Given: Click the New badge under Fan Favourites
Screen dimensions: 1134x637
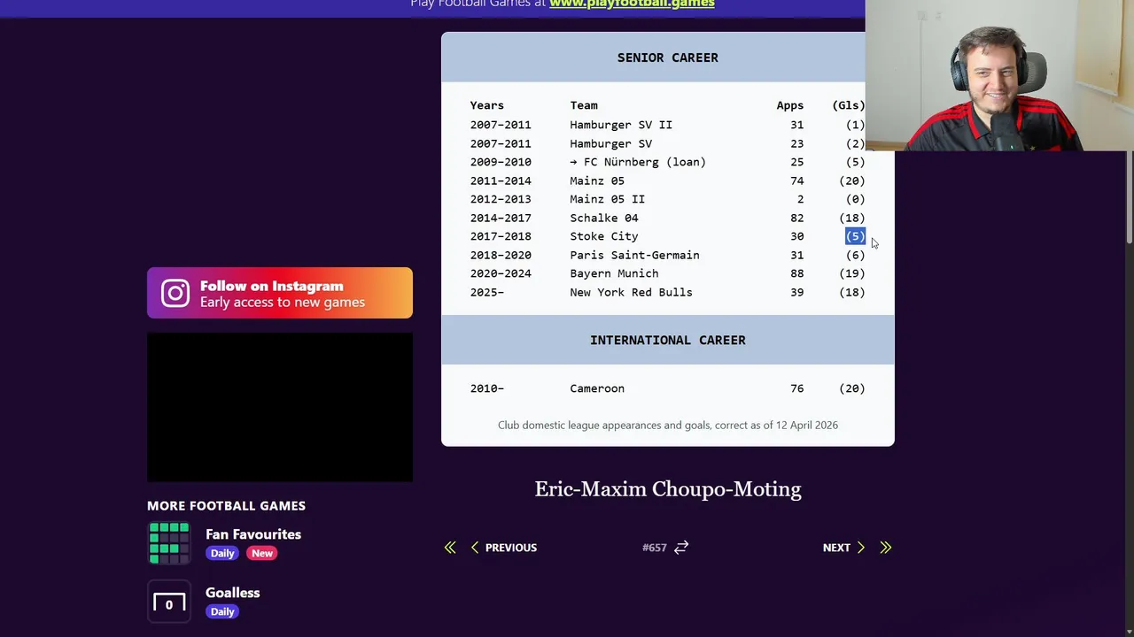Looking at the screenshot, I should coord(261,553).
